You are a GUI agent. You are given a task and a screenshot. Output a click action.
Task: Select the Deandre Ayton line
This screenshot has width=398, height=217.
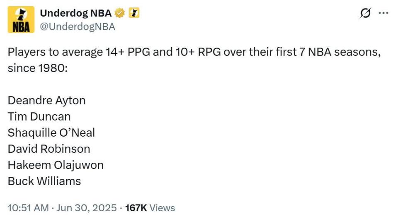tap(47, 101)
